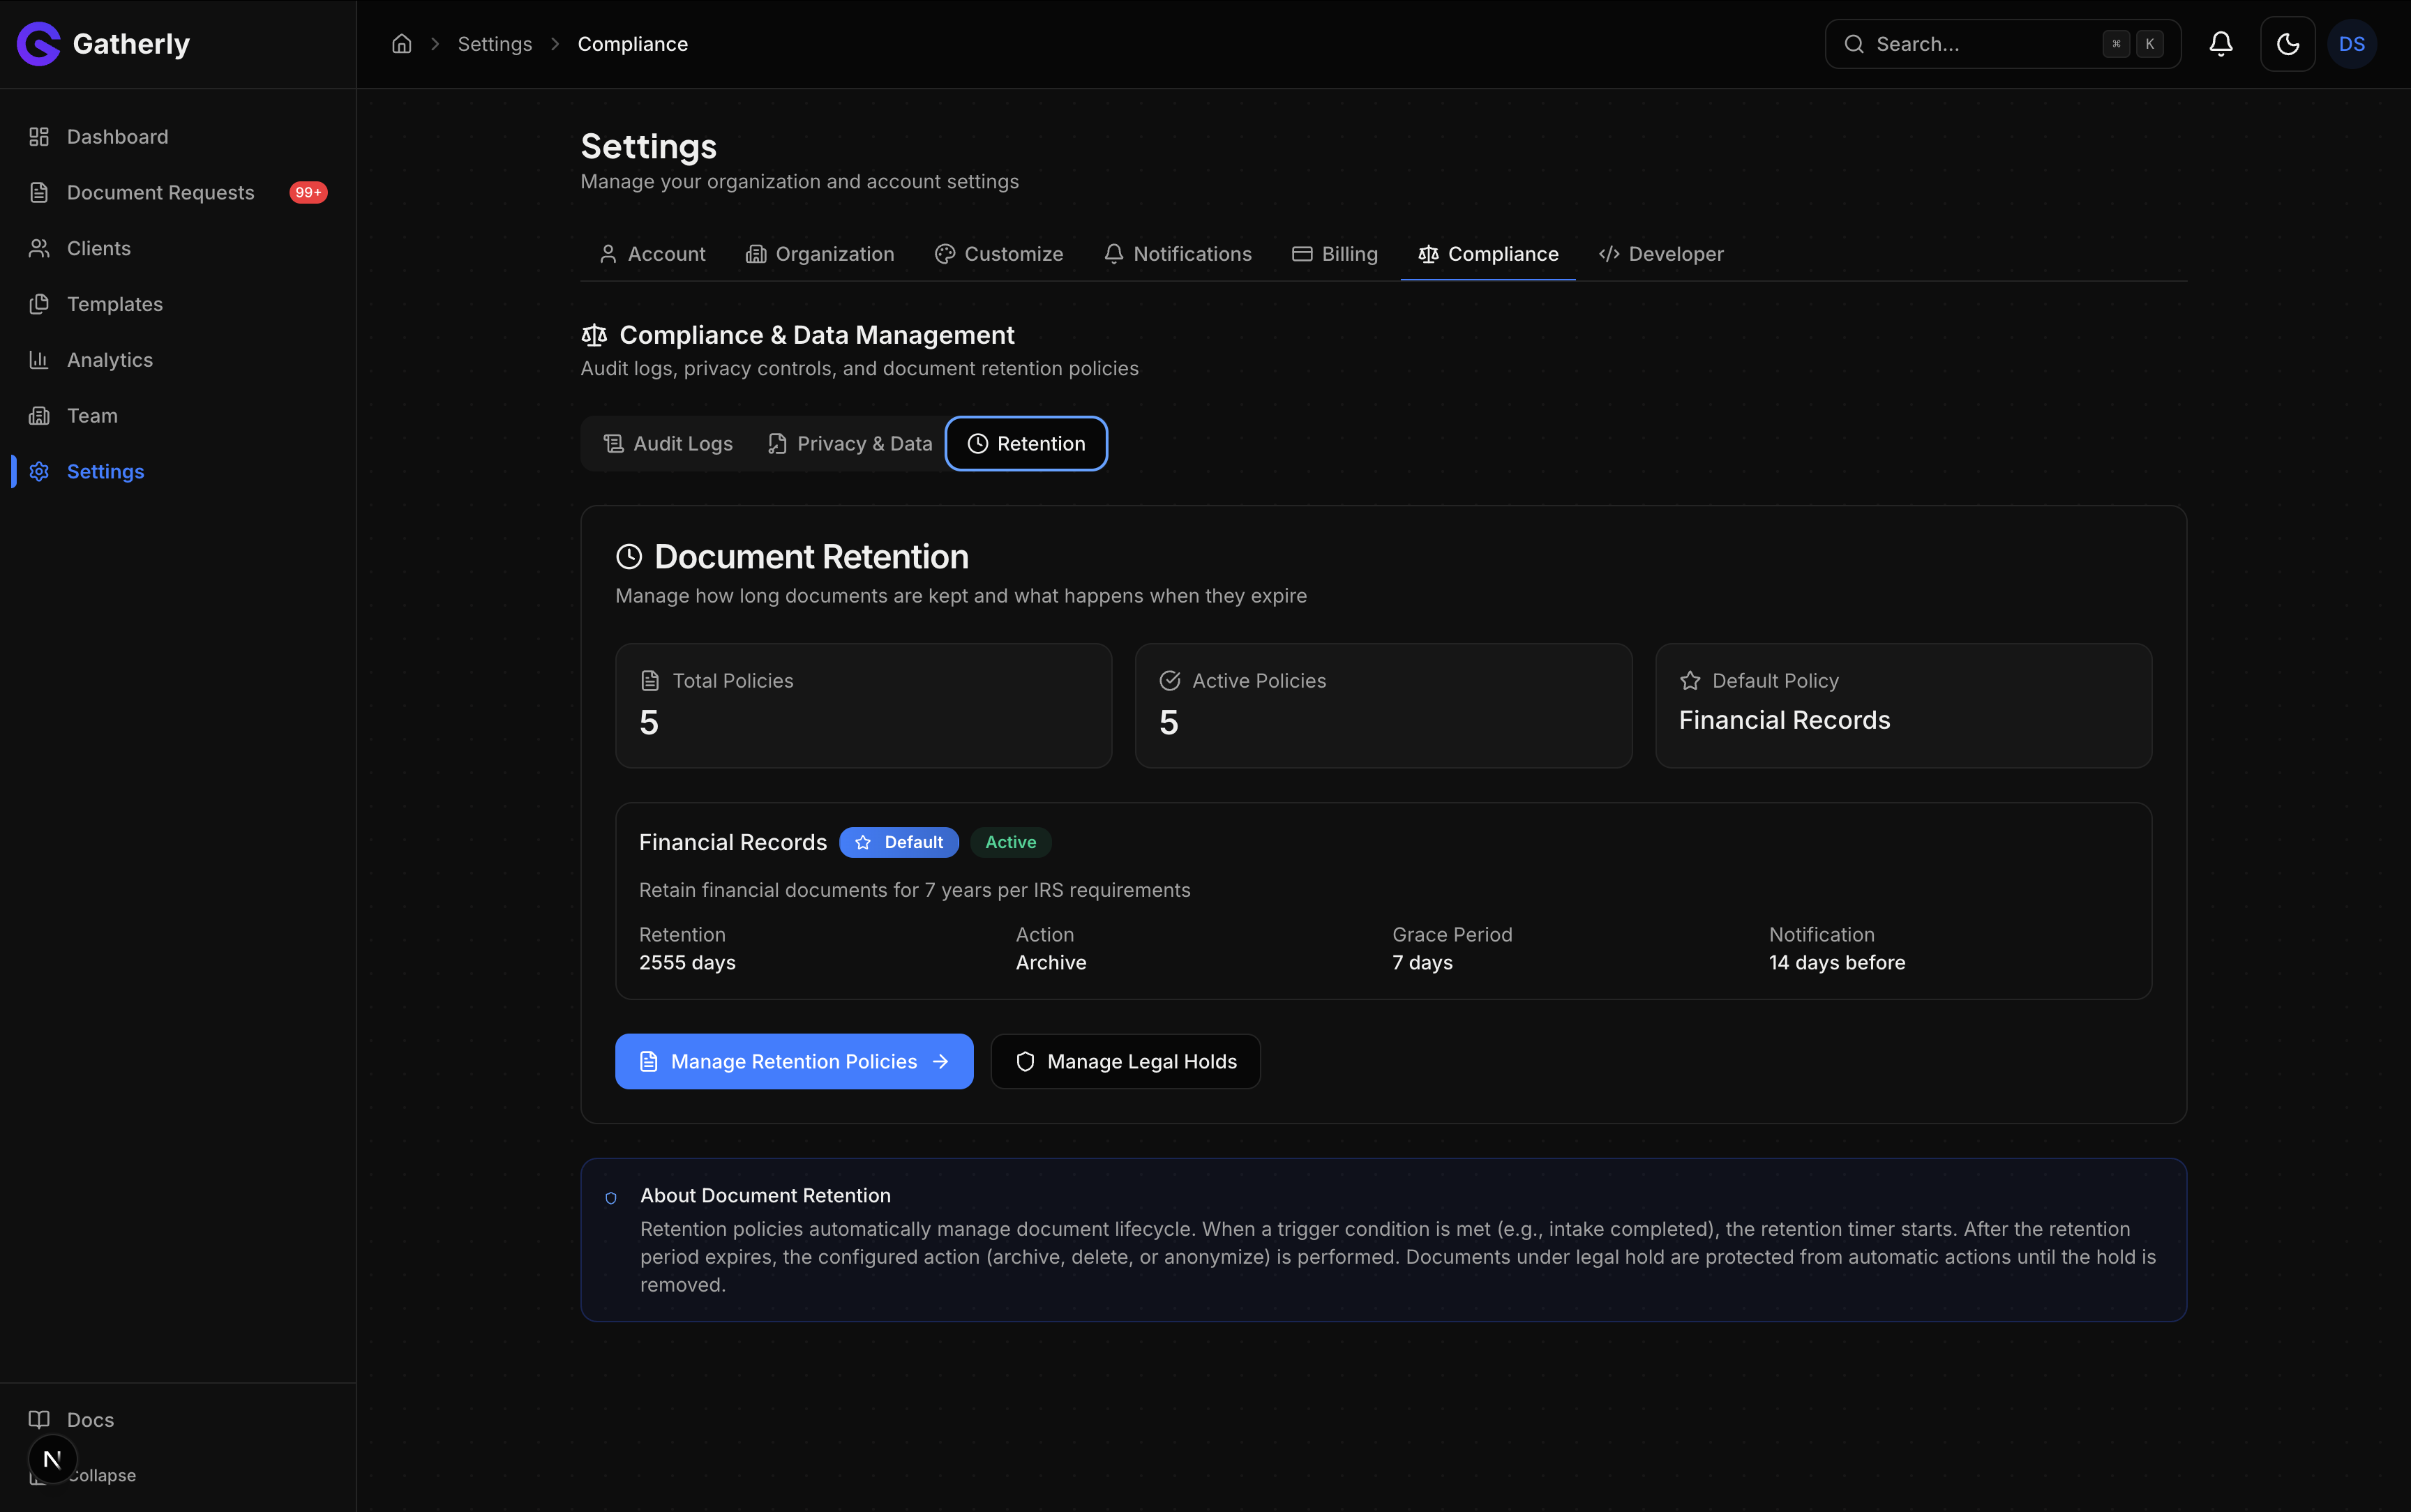This screenshot has width=2411, height=1512.
Task: Select the Analytics sidebar icon
Action: click(x=40, y=359)
